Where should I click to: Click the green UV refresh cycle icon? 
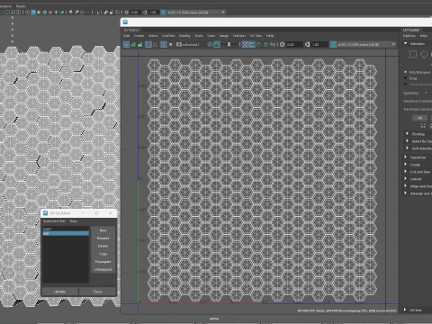pos(258,44)
